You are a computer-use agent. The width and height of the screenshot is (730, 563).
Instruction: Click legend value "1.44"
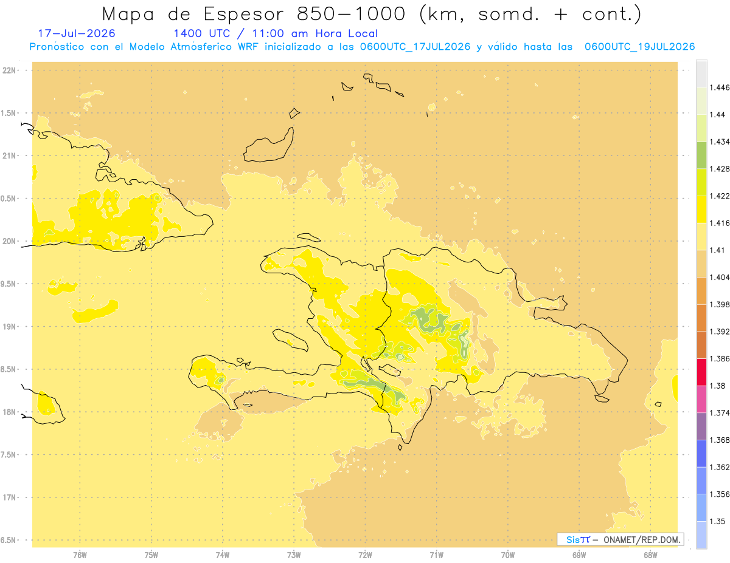[718, 115]
